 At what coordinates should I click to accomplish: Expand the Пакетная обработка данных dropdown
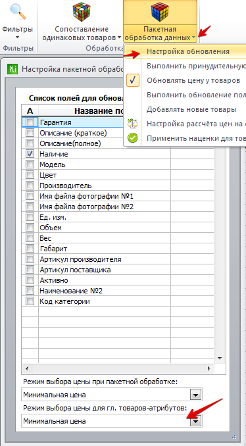tap(194, 37)
